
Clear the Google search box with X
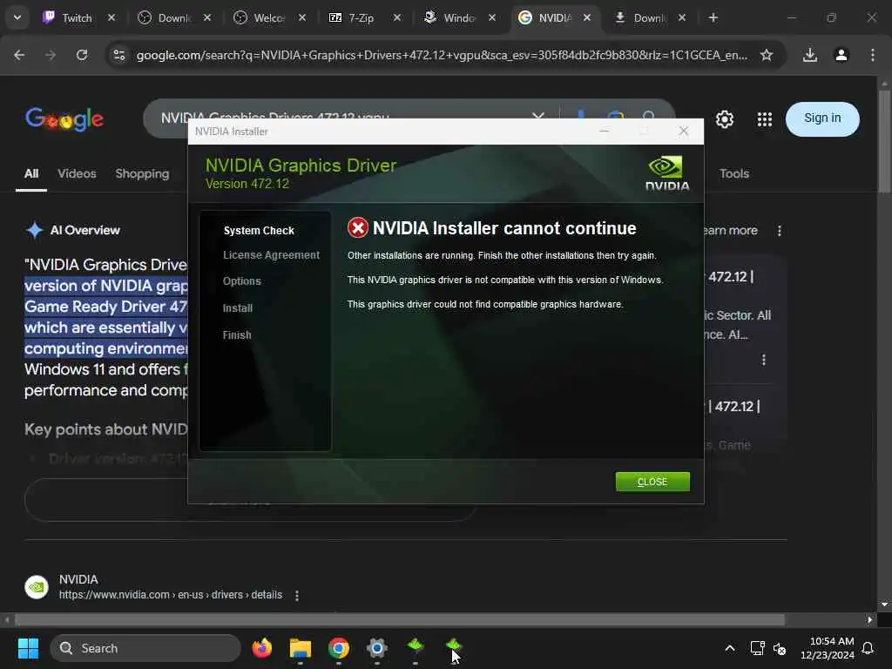point(537,116)
